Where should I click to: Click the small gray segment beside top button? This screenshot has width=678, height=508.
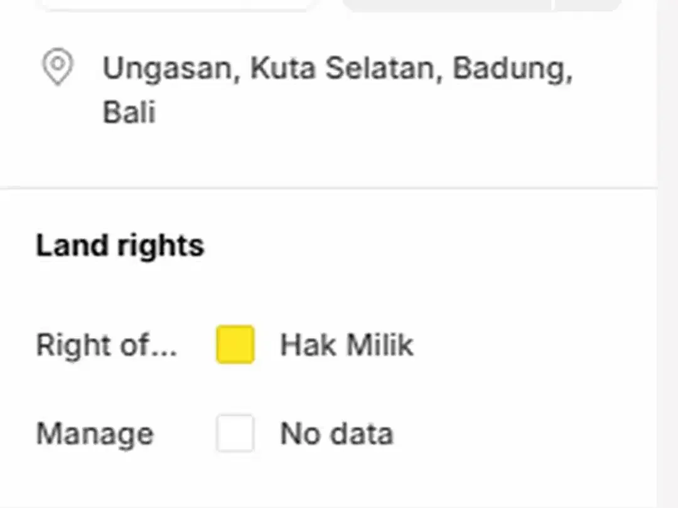point(588,4)
